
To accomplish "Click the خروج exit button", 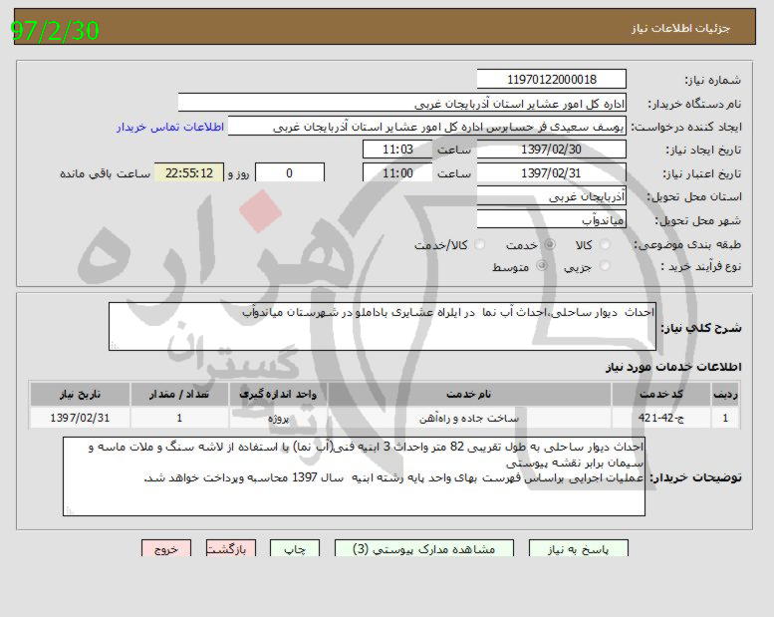I will click(165, 549).
